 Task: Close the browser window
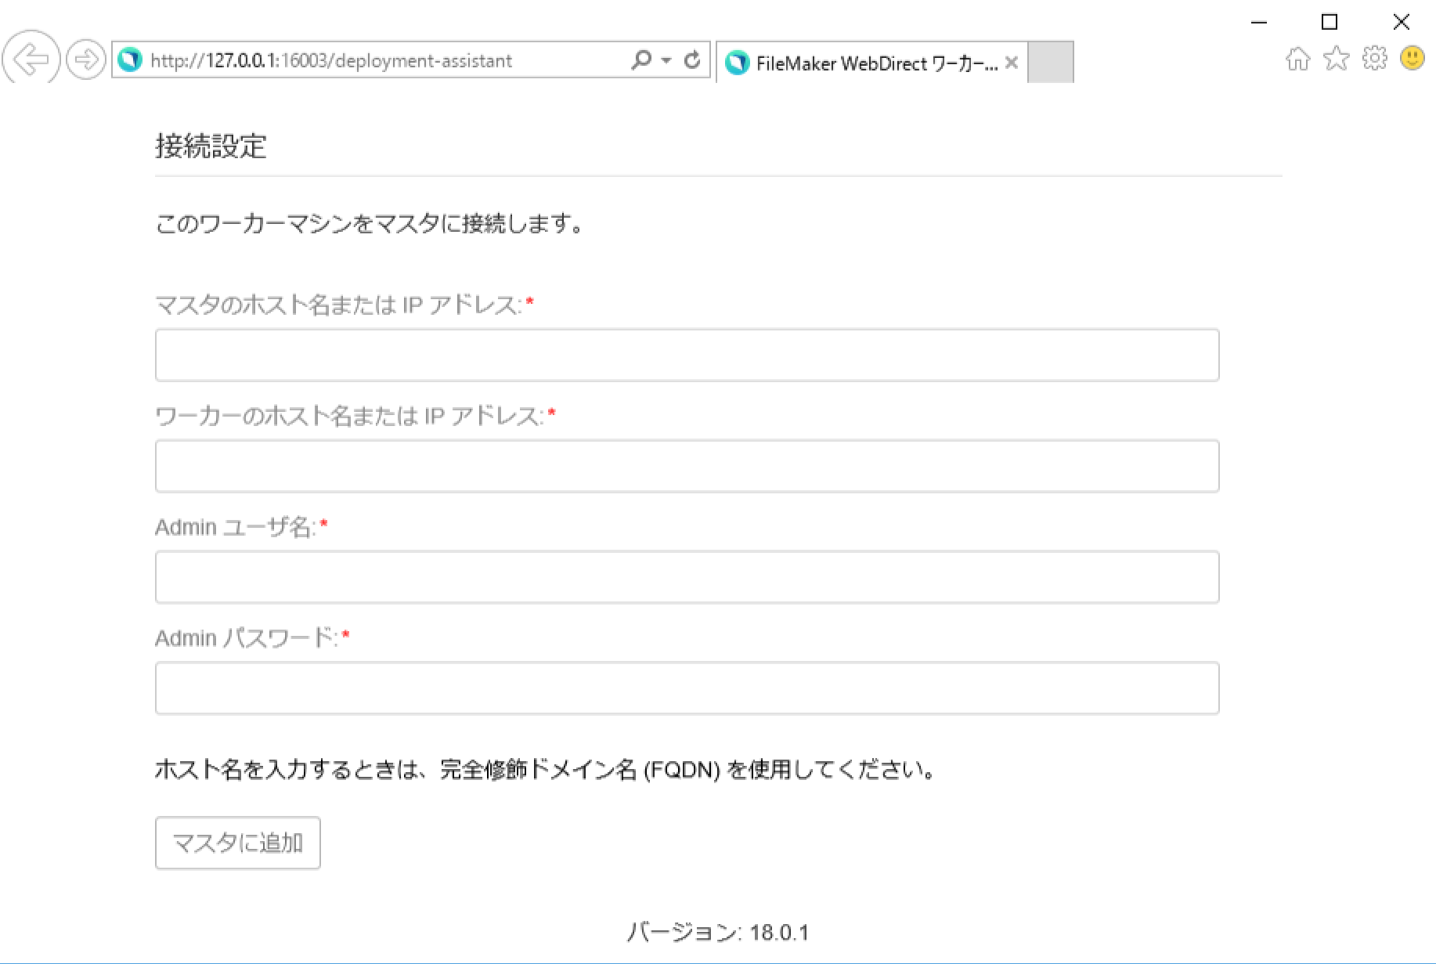pyautogui.click(x=1402, y=22)
